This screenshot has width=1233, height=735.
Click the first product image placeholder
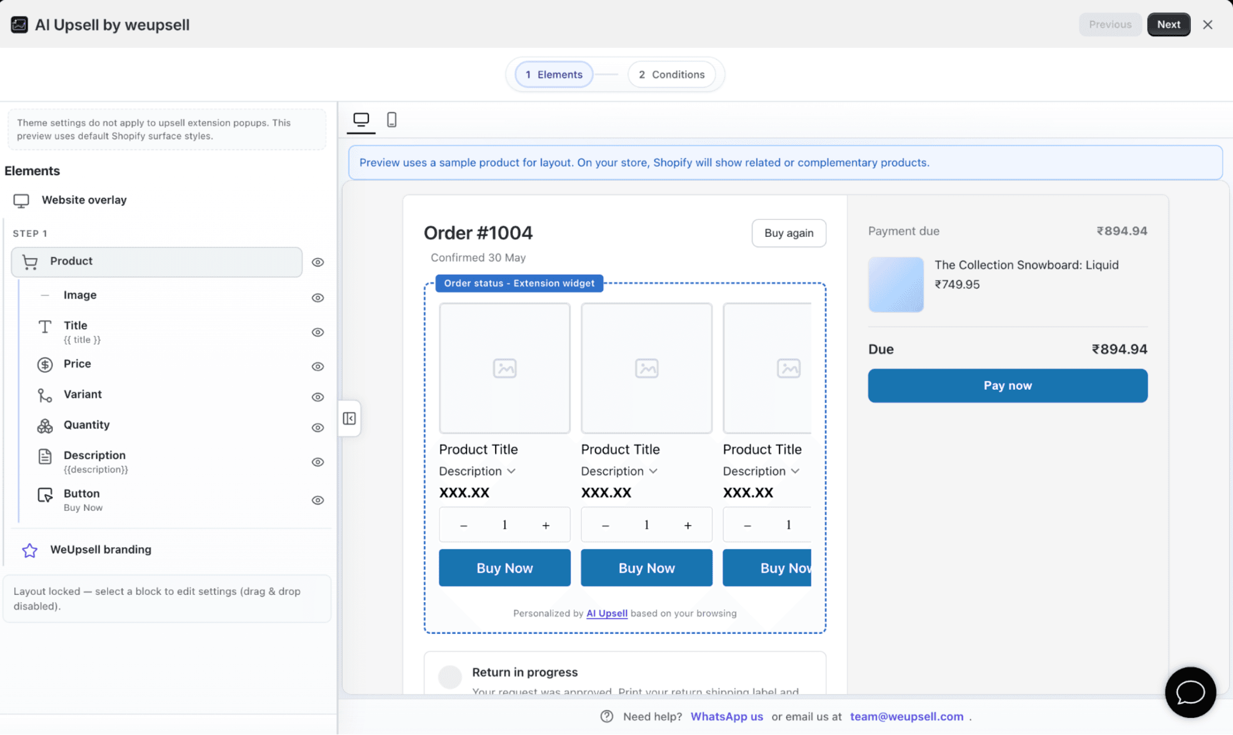(505, 368)
